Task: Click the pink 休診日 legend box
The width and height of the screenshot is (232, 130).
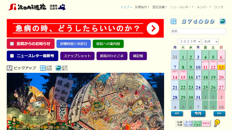Action: pos(206,123)
